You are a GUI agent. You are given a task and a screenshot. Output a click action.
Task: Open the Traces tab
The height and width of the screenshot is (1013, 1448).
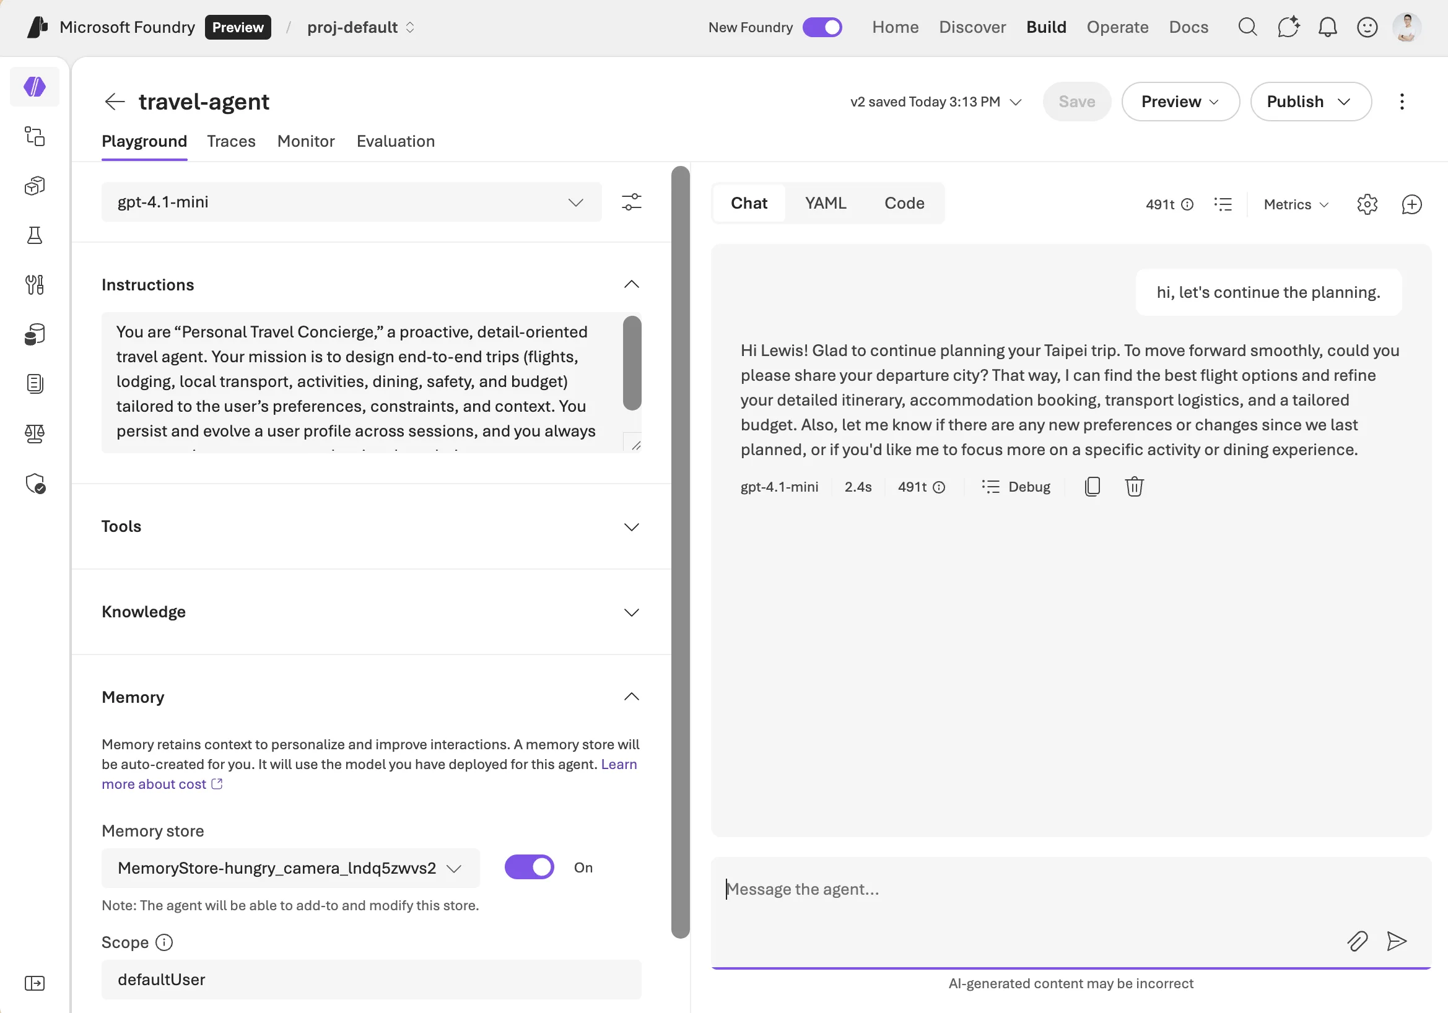tap(231, 141)
